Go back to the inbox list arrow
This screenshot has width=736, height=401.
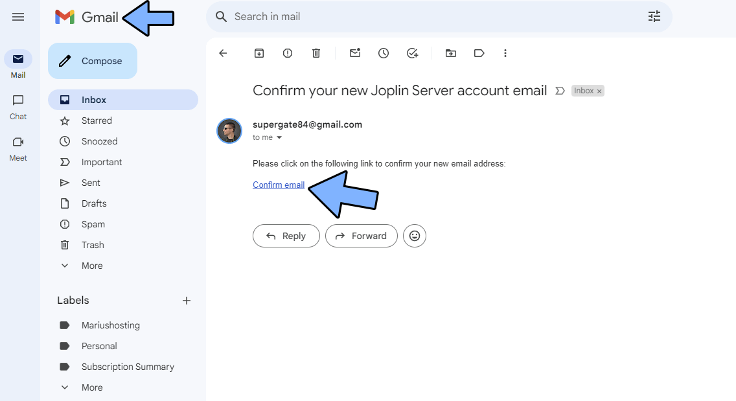tap(223, 53)
